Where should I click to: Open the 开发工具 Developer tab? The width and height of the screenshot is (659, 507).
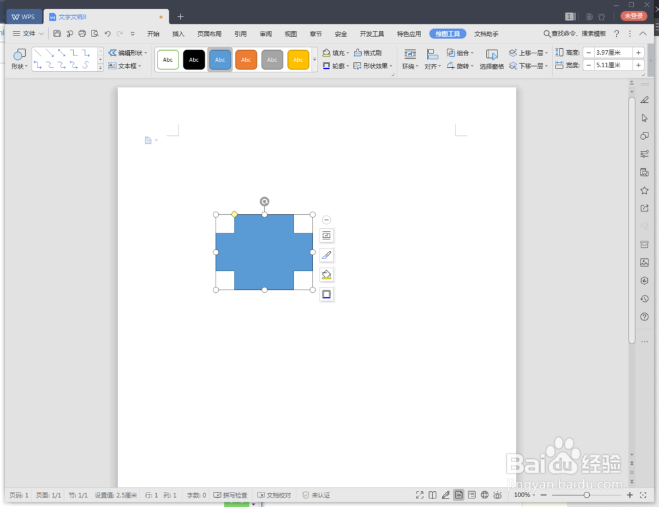coord(372,34)
